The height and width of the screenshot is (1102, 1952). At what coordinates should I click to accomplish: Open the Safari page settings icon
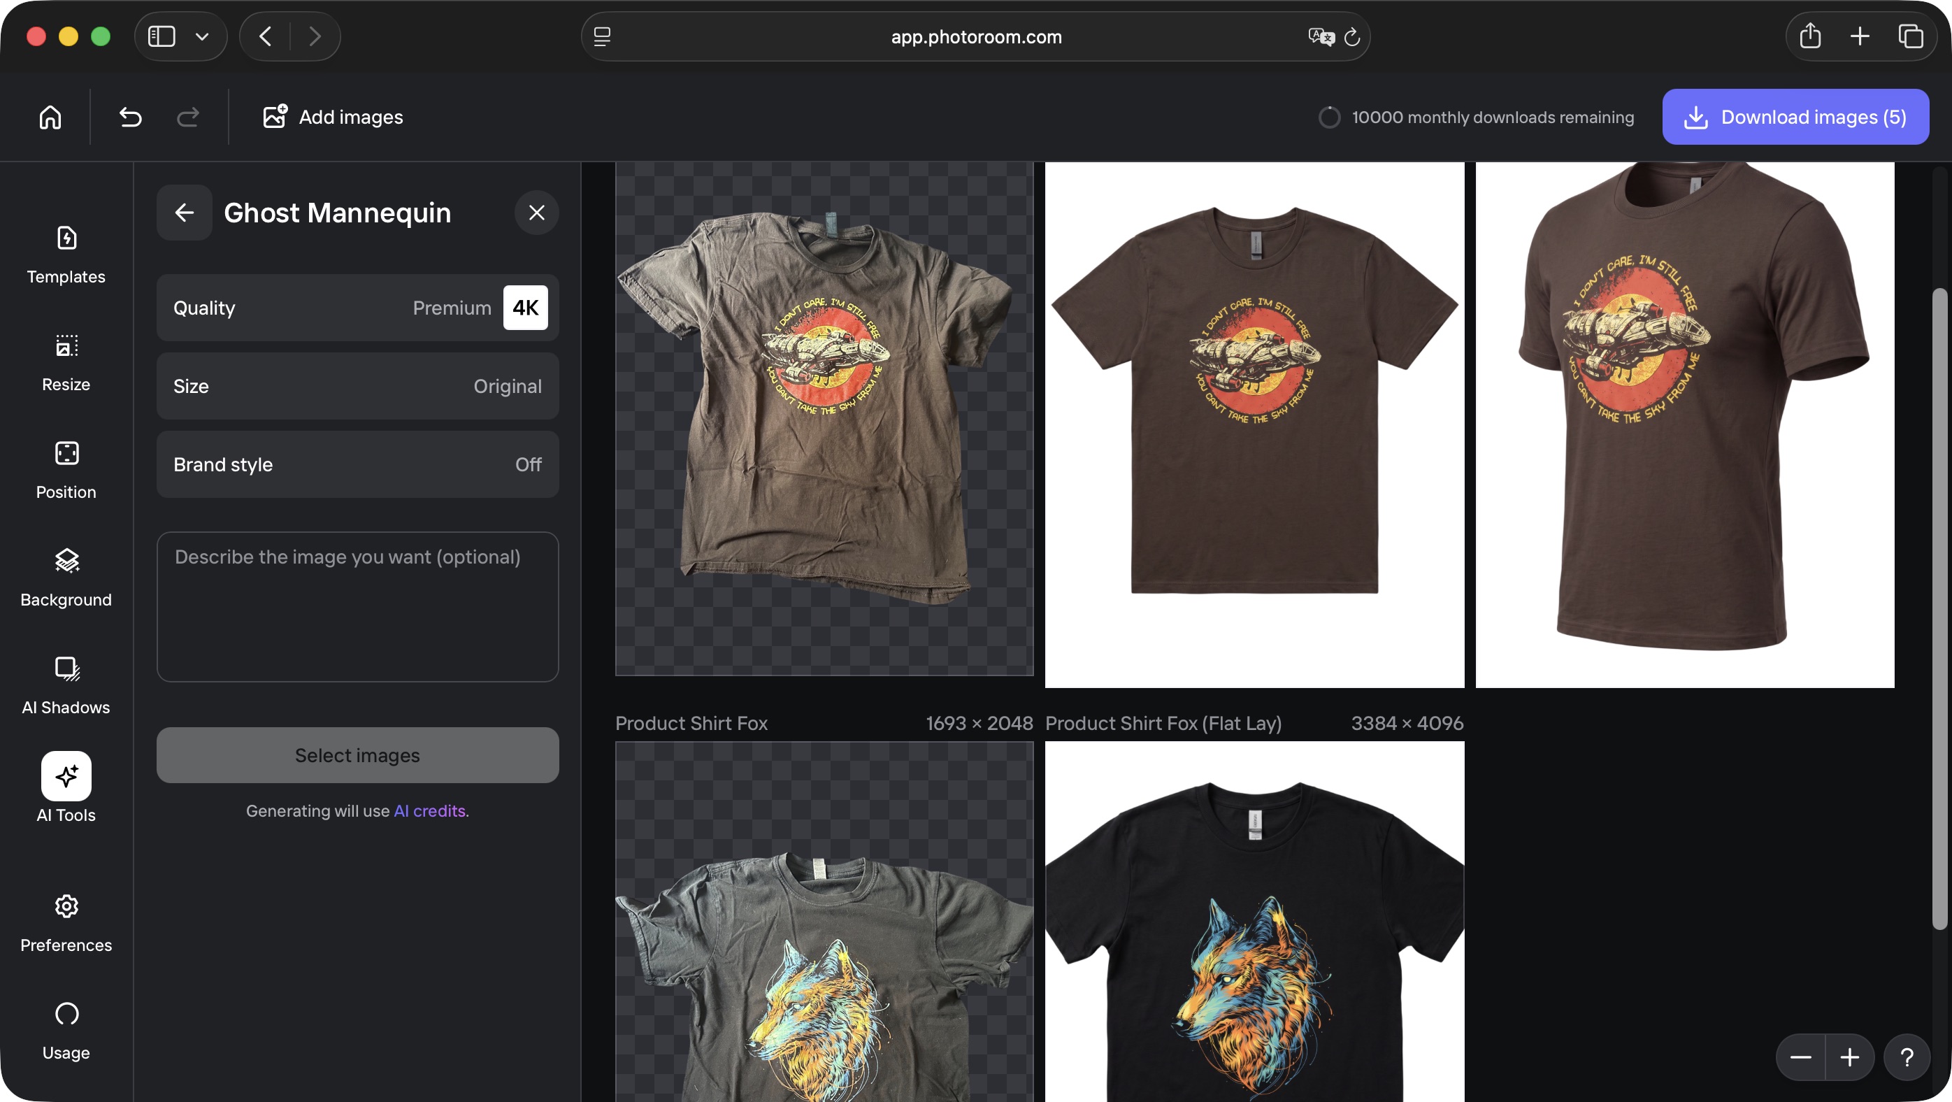pos(603,36)
